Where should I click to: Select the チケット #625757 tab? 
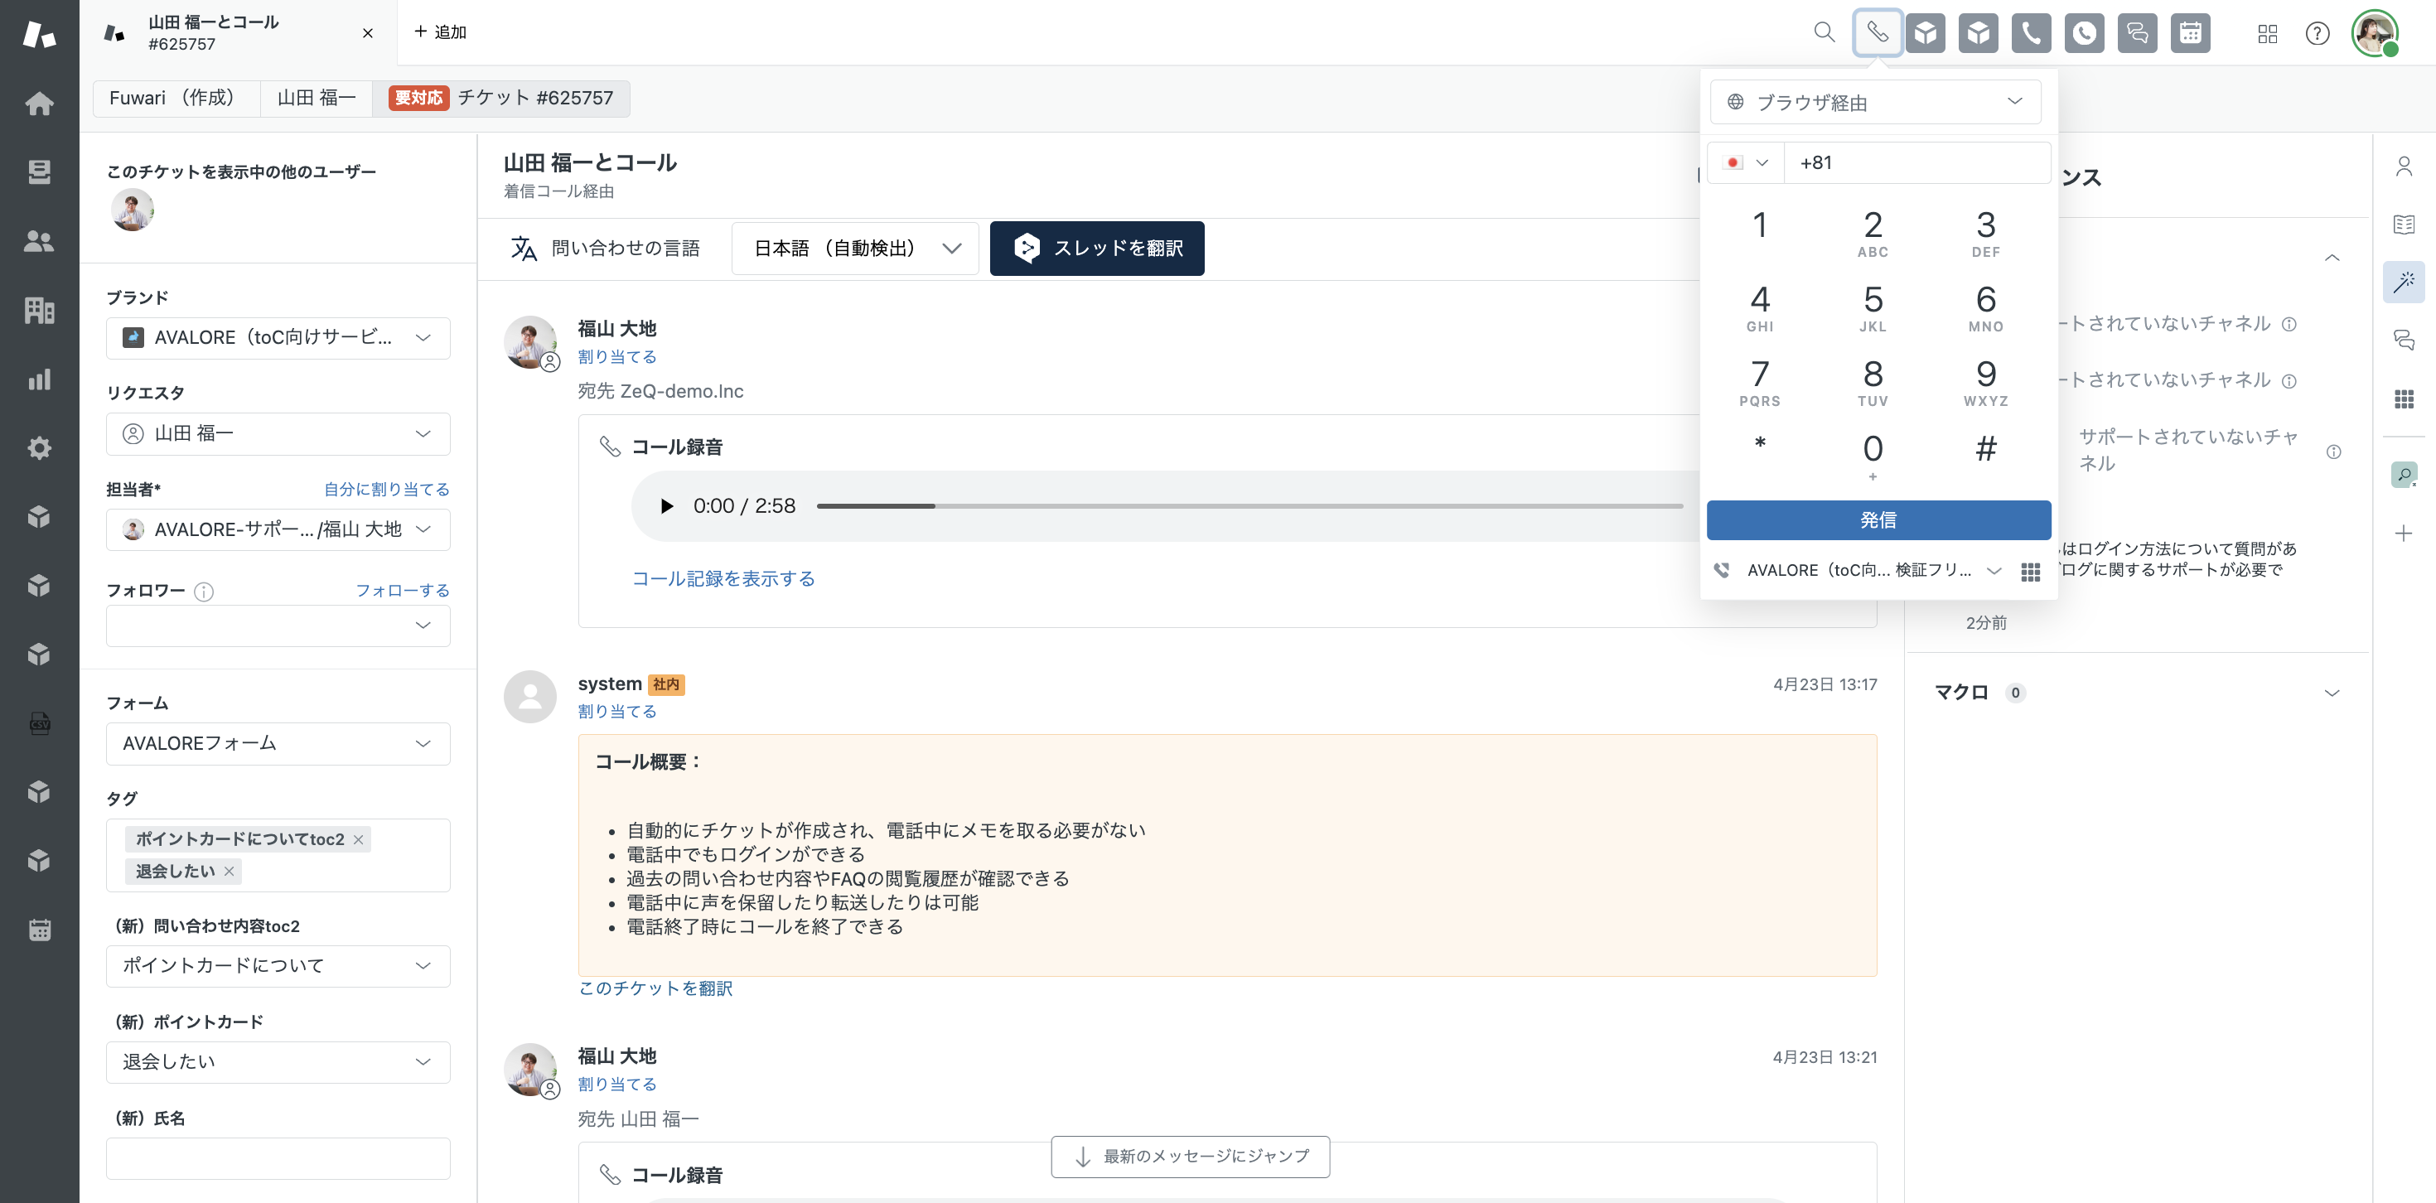501,99
